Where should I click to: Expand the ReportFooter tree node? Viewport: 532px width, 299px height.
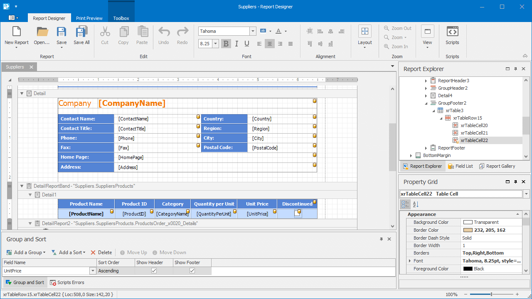click(426, 148)
